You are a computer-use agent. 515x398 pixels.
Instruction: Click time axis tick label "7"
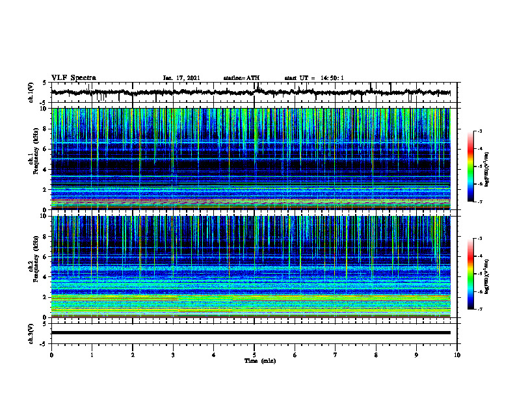click(336, 355)
